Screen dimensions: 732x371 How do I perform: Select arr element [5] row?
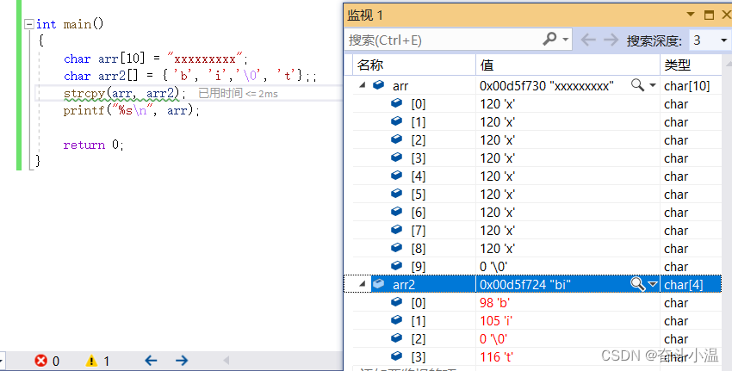point(537,195)
